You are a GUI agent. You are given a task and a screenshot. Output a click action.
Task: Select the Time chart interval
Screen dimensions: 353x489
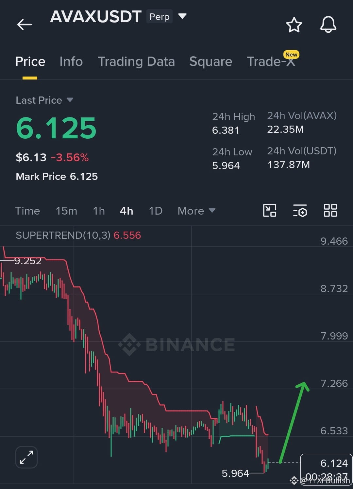tap(27, 211)
